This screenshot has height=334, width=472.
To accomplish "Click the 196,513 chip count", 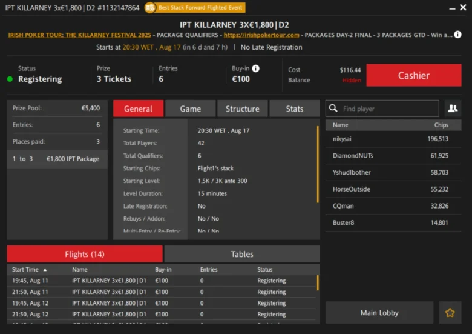I will 438,139.
